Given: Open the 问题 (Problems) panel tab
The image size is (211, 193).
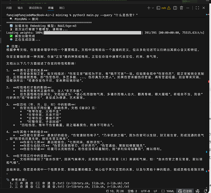Looking at the screenshot, I should click(9, 8).
